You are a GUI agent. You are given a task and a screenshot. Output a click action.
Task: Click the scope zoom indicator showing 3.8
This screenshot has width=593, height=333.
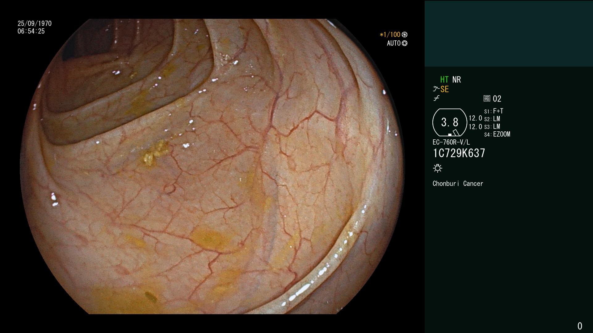pyautogui.click(x=450, y=122)
